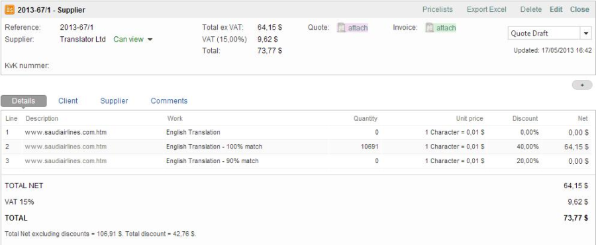Switch to the Client tab
Viewport: 596px width, 245px height.
(68, 101)
